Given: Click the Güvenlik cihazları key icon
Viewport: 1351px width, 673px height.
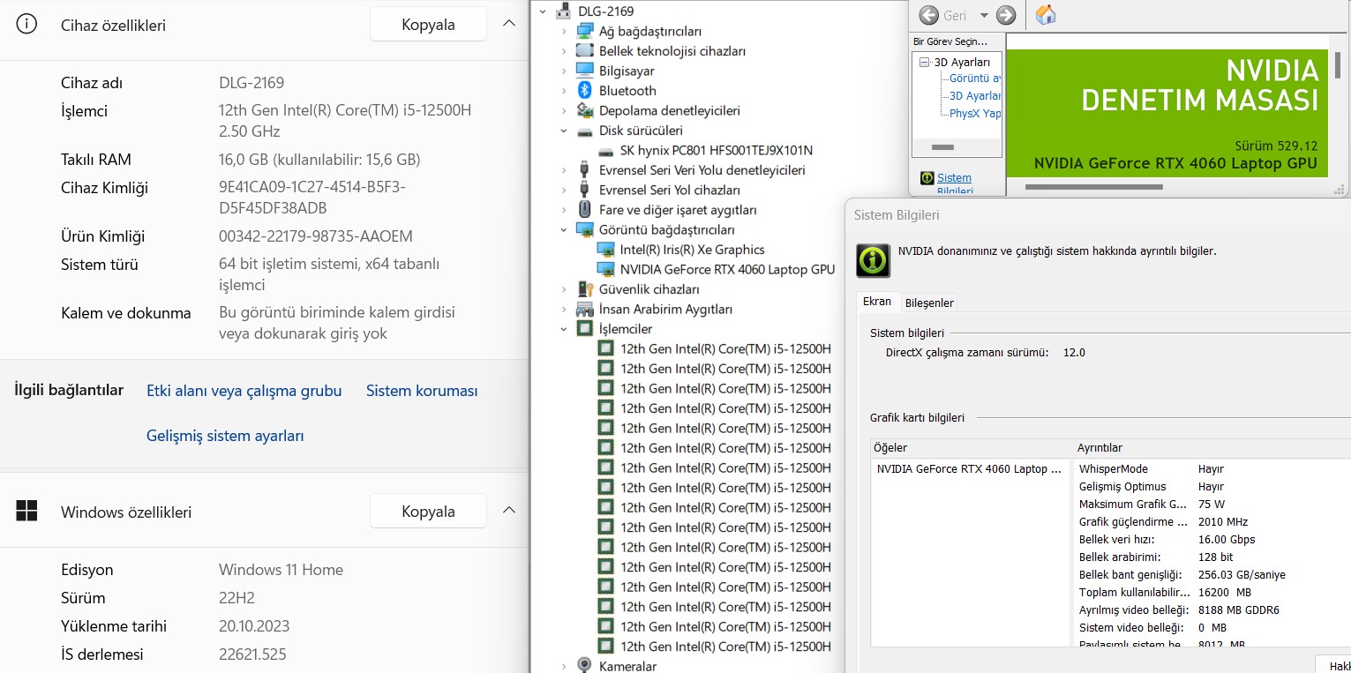Looking at the screenshot, I should [584, 289].
